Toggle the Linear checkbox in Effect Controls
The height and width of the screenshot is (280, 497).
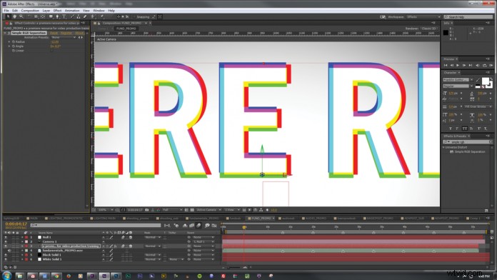52,51
